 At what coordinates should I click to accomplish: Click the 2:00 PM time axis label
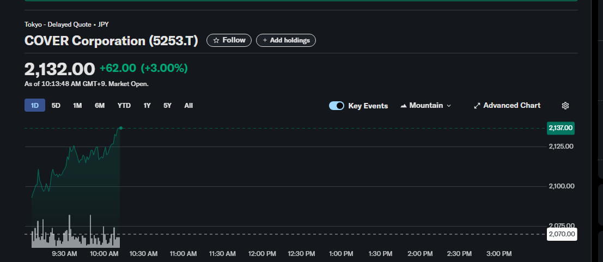tap(420, 254)
